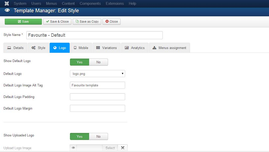Image resolution: width=269 pixels, height=152 pixels.
Task: Set Show Default Logo to Yes
Action: 79,62
